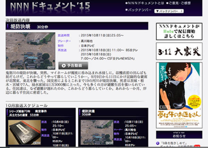Image resolution: width=208 pixels, height=148 pixels.
Task: Open the バックナンバー dropdown selector
Action: coord(169,11)
